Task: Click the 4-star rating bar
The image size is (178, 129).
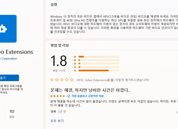Action: coord(99,60)
